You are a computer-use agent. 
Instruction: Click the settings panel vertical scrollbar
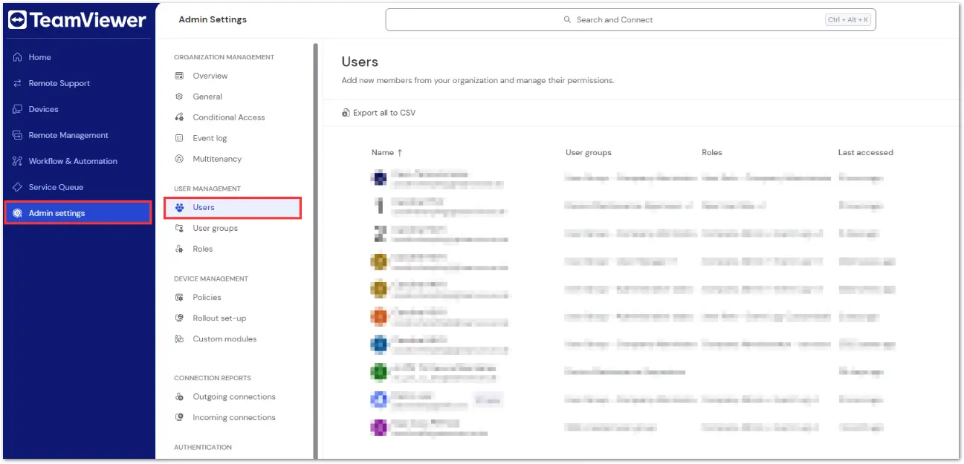click(315, 252)
